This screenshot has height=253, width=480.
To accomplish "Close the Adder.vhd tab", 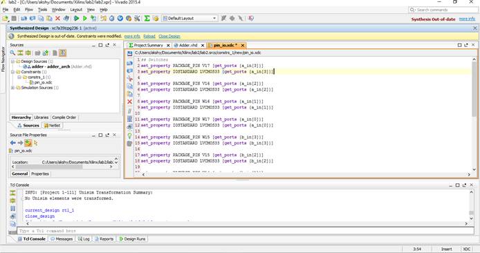I will tap(203, 45).
